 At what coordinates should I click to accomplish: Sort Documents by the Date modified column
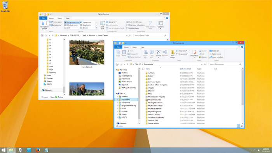[x=185, y=69]
